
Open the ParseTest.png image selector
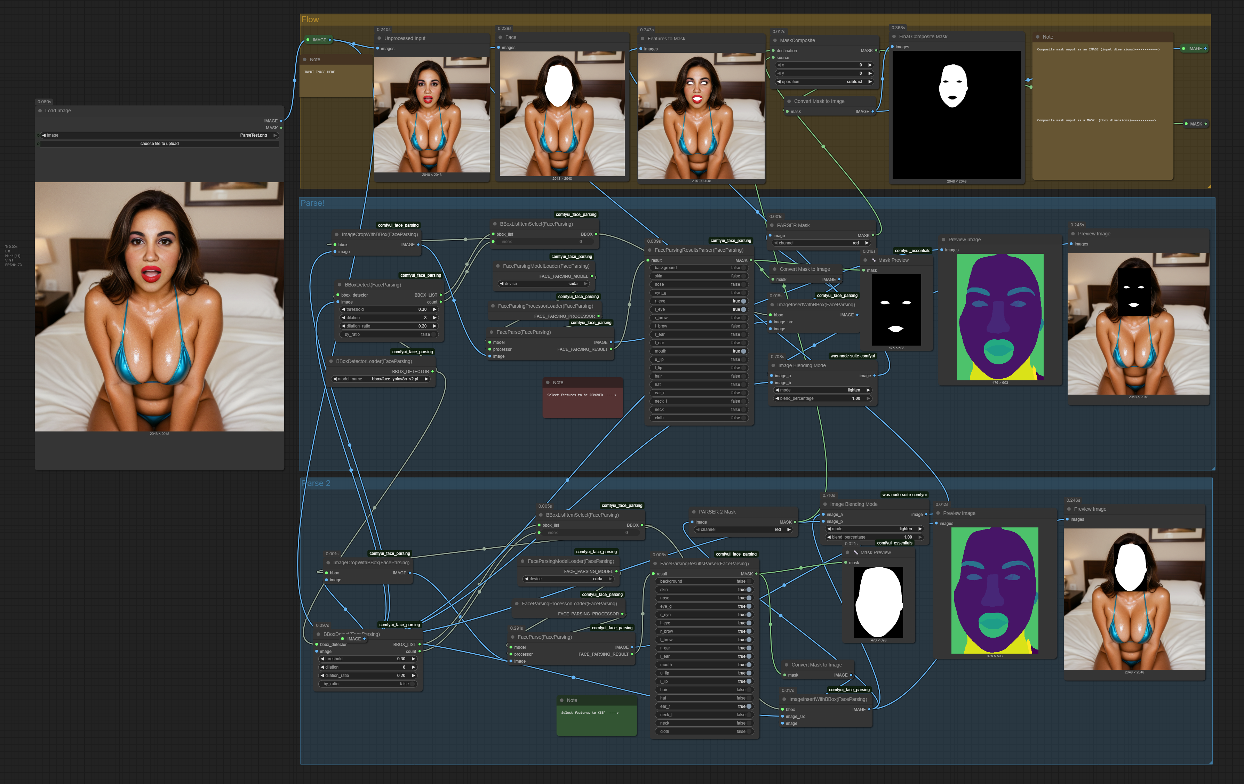159,135
